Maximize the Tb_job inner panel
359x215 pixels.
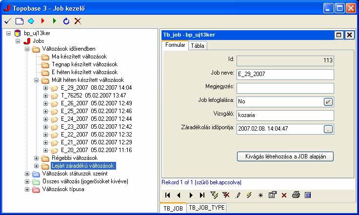(339, 35)
